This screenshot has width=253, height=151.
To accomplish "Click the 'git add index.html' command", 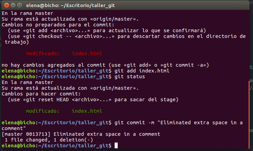I will pos(142,71).
